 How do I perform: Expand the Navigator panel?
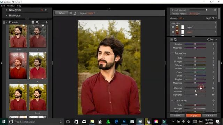(6, 10)
